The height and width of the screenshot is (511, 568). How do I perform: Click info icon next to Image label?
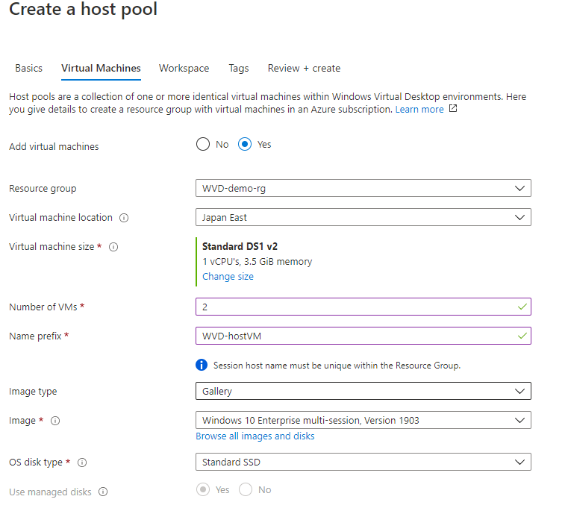[55, 421]
